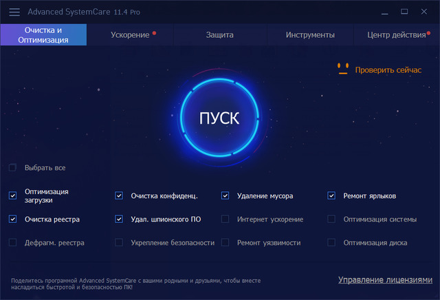
Task: Close the Advanced SystemCare window
Action: pos(424,12)
